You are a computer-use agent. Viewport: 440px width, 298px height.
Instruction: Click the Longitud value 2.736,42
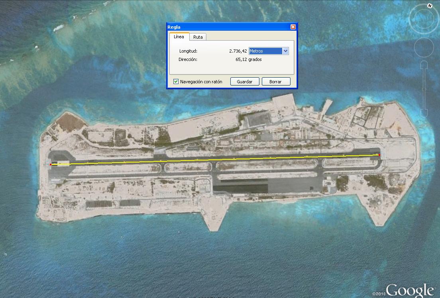coord(238,51)
